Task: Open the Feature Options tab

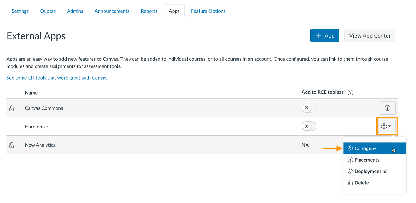Action: 208,11
